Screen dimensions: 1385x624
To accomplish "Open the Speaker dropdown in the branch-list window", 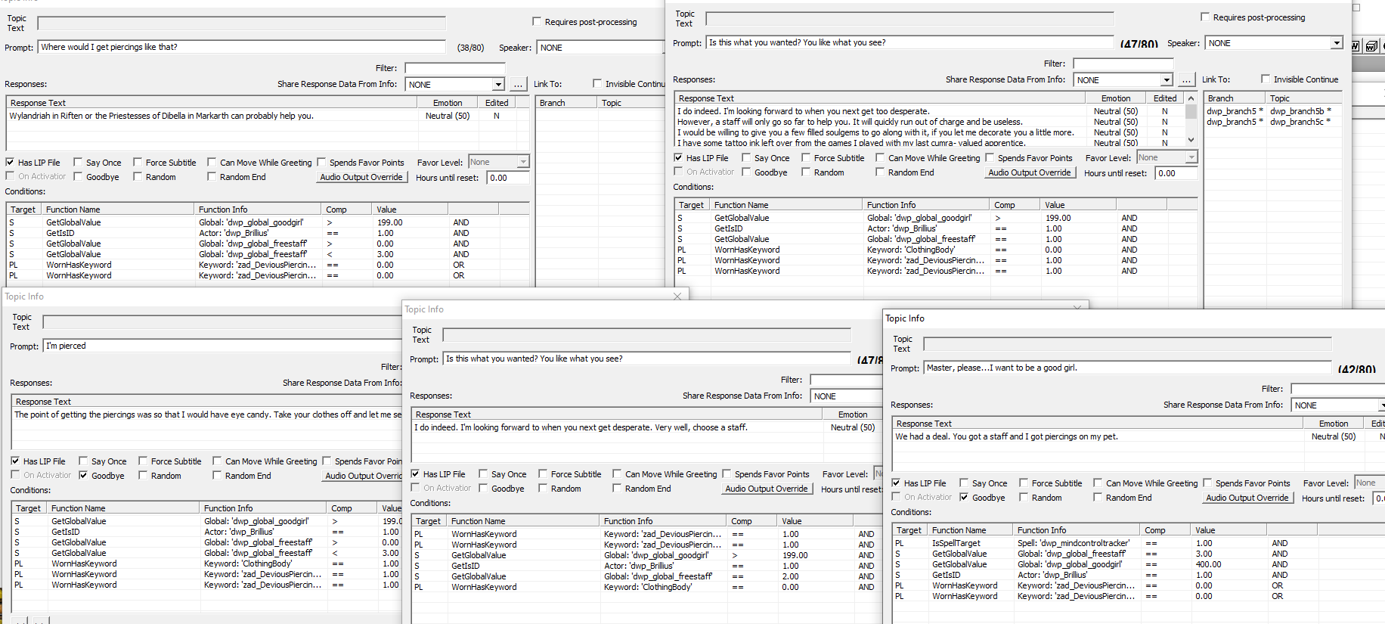I will click(x=1337, y=43).
